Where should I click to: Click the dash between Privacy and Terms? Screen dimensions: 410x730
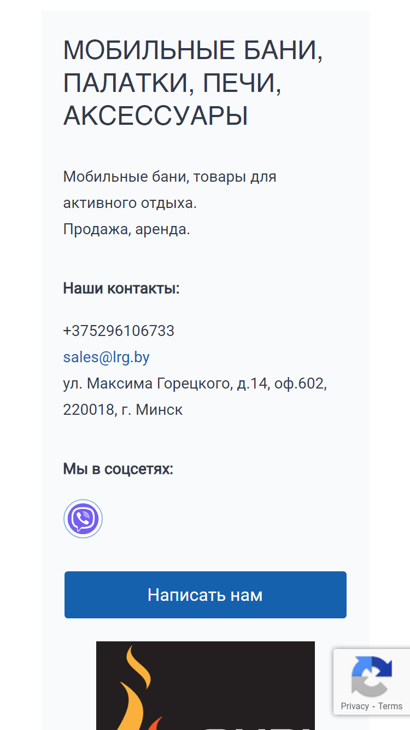[x=373, y=706]
